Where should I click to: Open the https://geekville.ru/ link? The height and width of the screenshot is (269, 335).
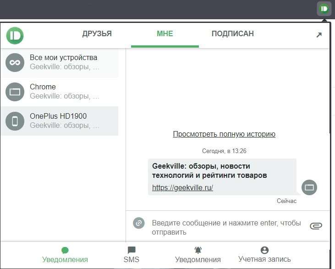(182, 188)
